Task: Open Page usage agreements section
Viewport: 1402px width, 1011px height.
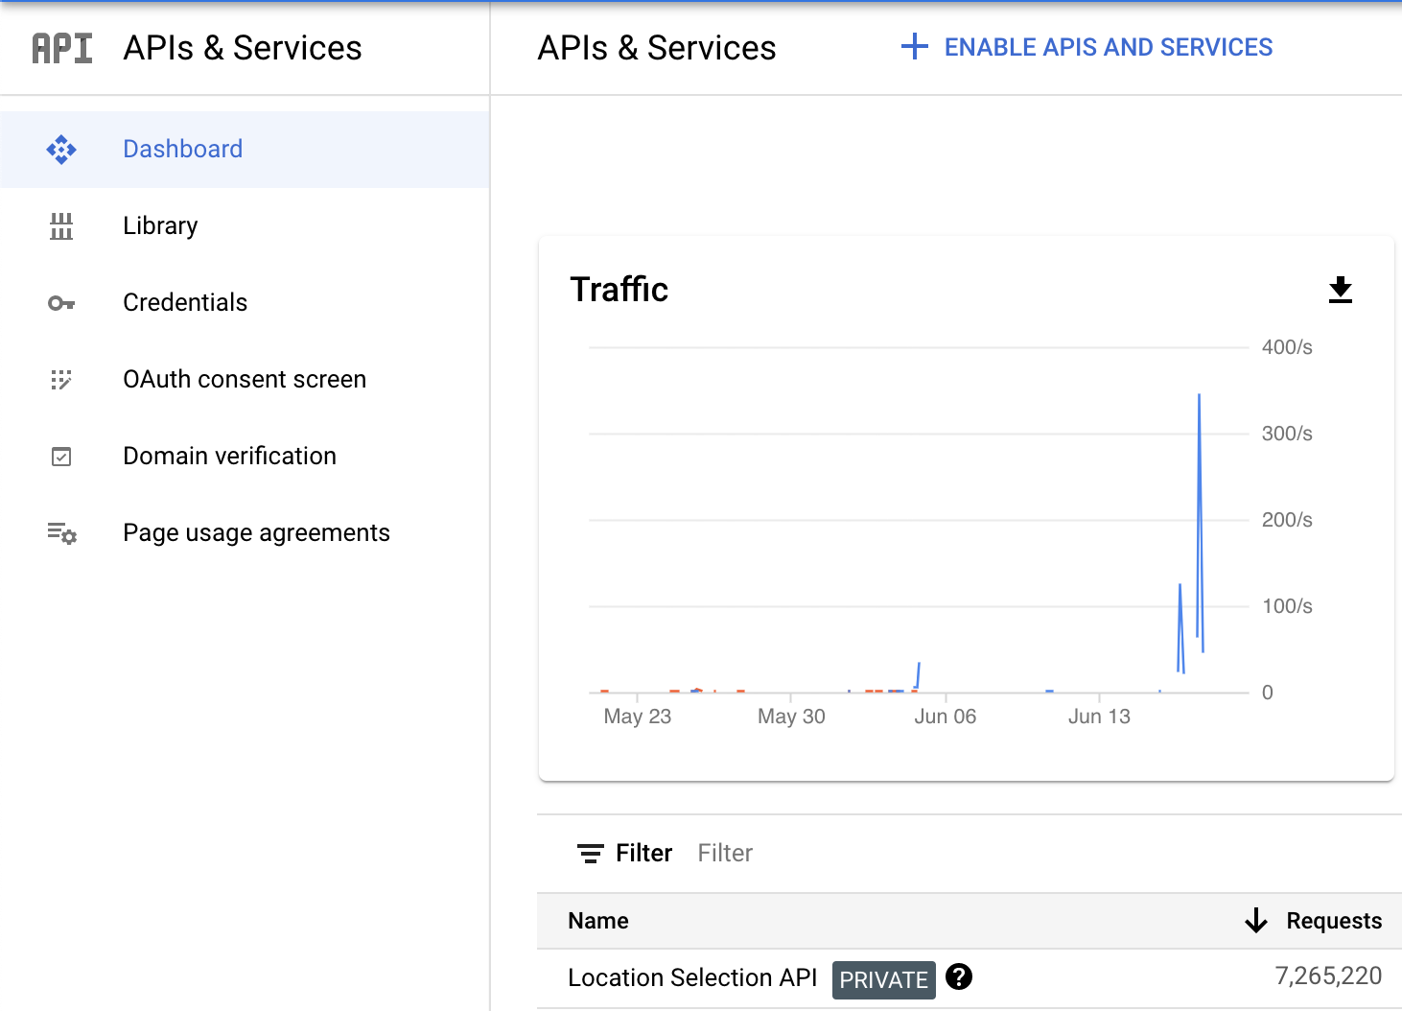Action: click(256, 533)
